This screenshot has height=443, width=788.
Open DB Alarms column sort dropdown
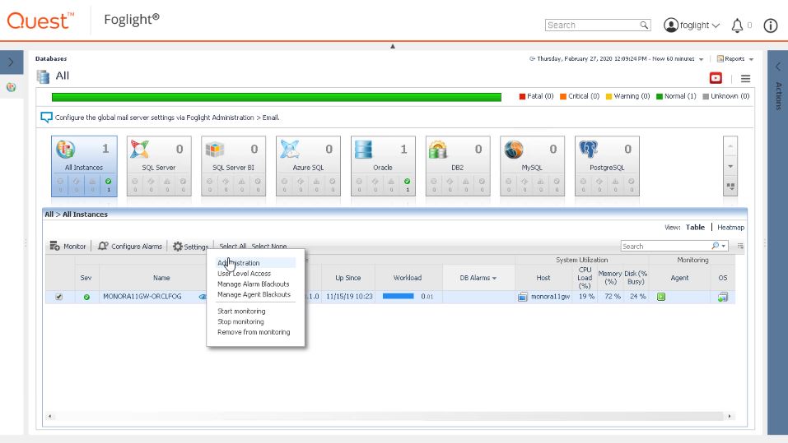(494, 278)
